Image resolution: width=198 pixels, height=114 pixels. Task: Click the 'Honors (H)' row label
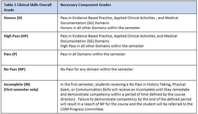tap(13, 18)
